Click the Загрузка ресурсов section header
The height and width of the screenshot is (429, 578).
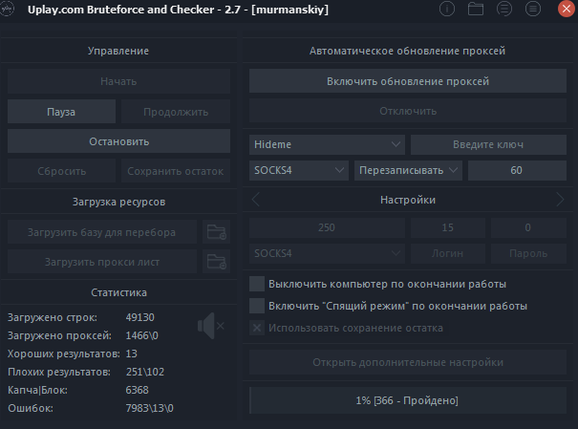tap(118, 202)
